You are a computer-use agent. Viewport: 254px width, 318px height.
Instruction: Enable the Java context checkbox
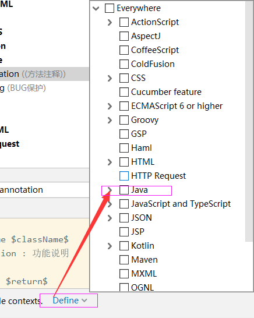pos(124,190)
